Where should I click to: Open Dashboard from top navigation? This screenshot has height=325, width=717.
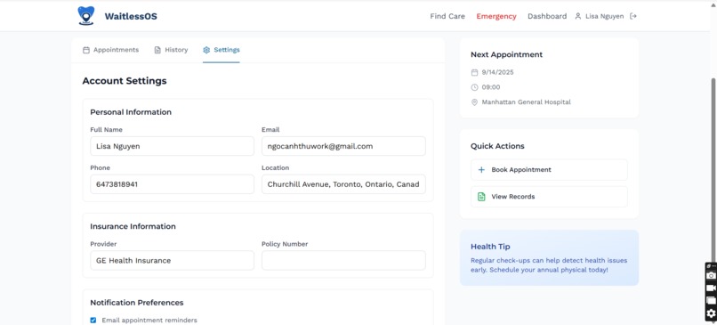[x=547, y=16]
